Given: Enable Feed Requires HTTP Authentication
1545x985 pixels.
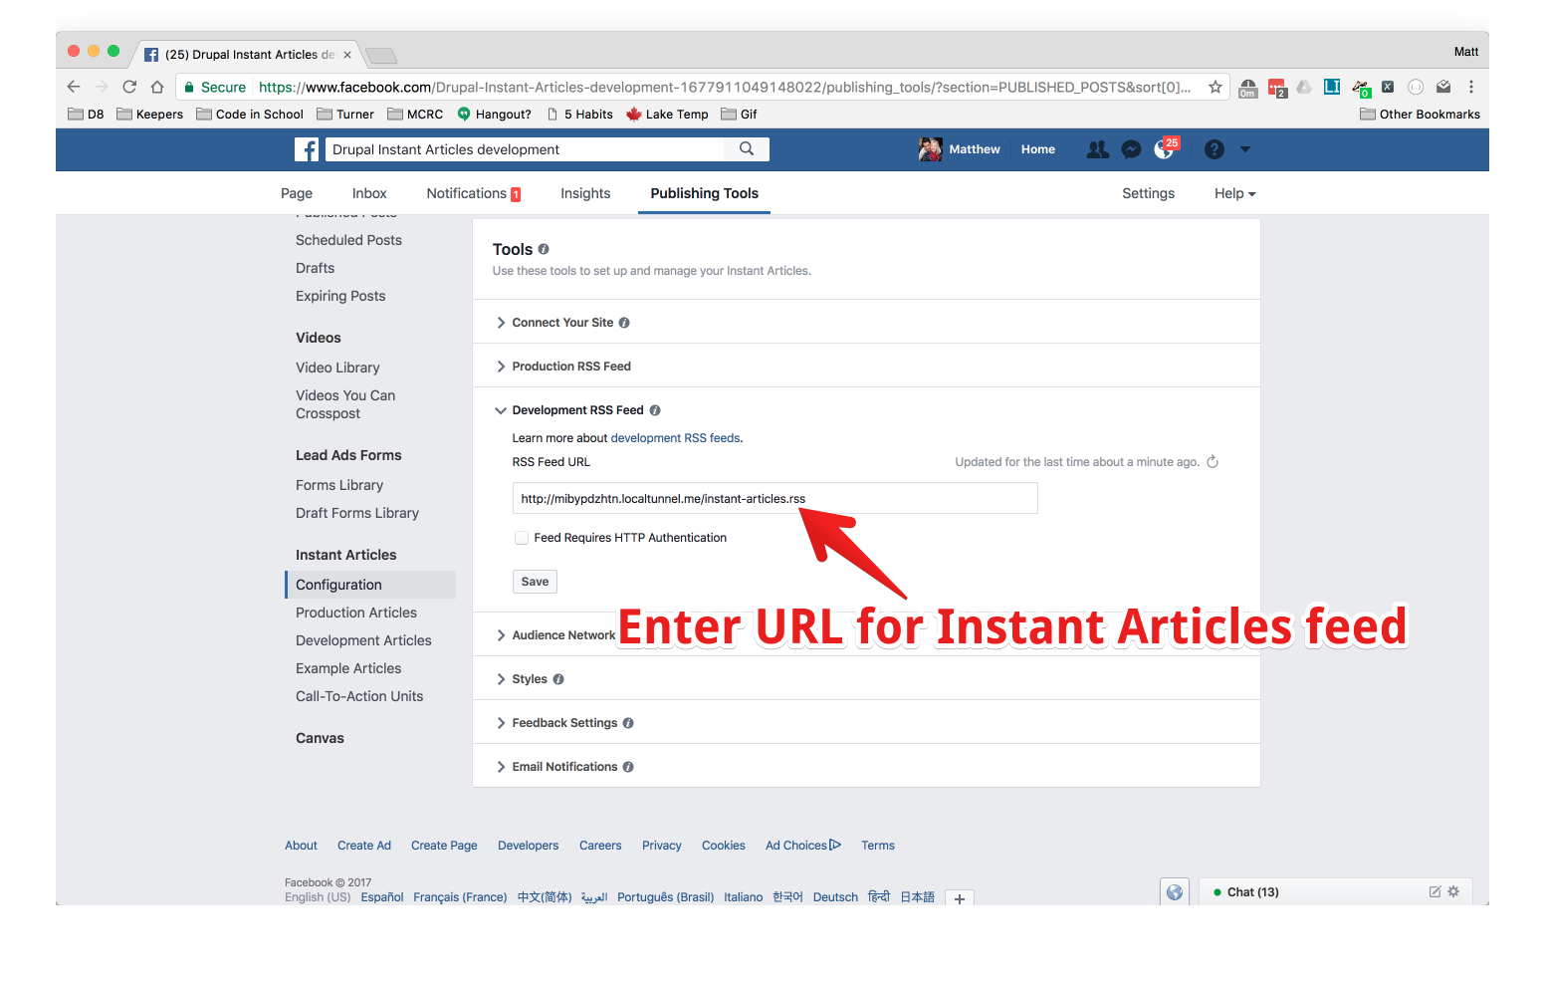Looking at the screenshot, I should click(521, 537).
